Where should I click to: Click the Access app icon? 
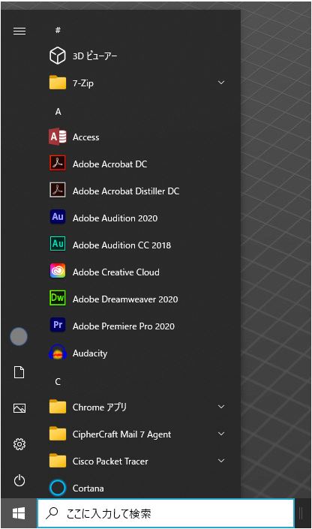click(x=57, y=137)
